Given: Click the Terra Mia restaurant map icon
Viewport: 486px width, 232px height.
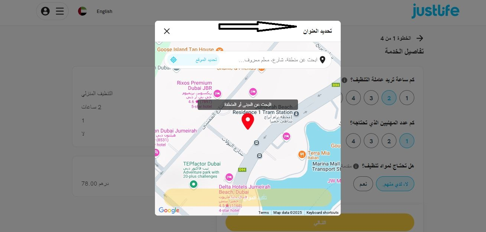Looking at the screenshot, I should point(302,154).
